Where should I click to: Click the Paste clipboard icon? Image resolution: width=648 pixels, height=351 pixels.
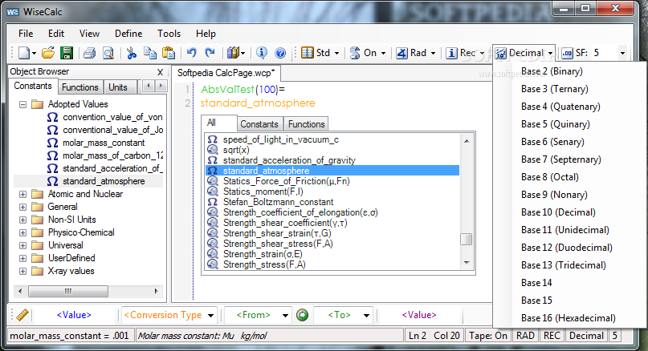168,53
